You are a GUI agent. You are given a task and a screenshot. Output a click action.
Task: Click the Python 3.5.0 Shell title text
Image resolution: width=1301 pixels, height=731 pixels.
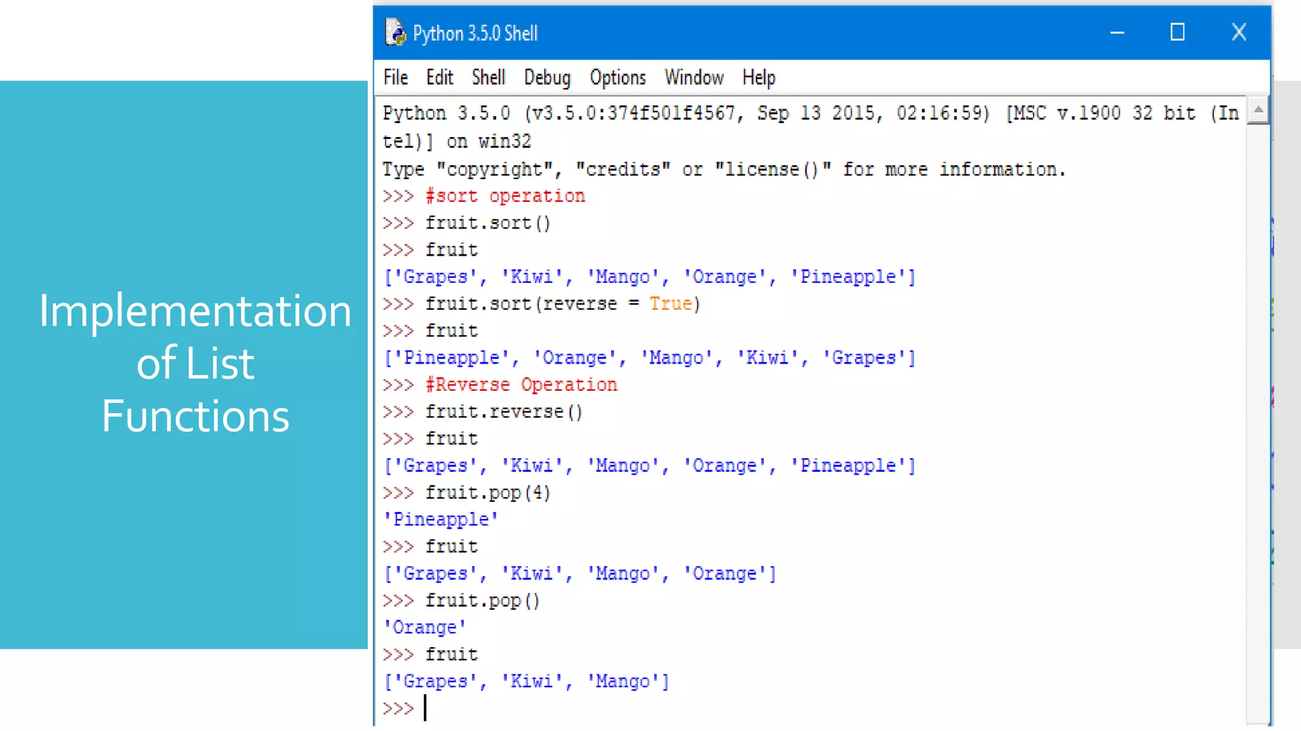coord(475,33)
